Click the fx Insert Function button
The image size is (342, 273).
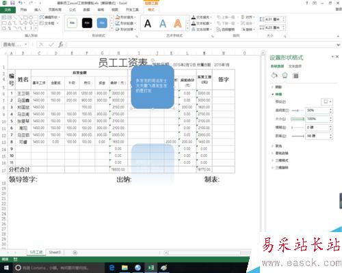coord(61,44)
